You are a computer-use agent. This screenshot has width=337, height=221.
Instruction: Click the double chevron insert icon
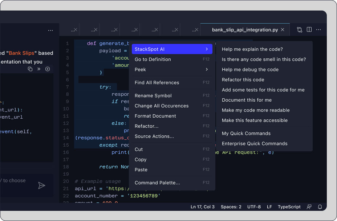(x=39, y=69)
